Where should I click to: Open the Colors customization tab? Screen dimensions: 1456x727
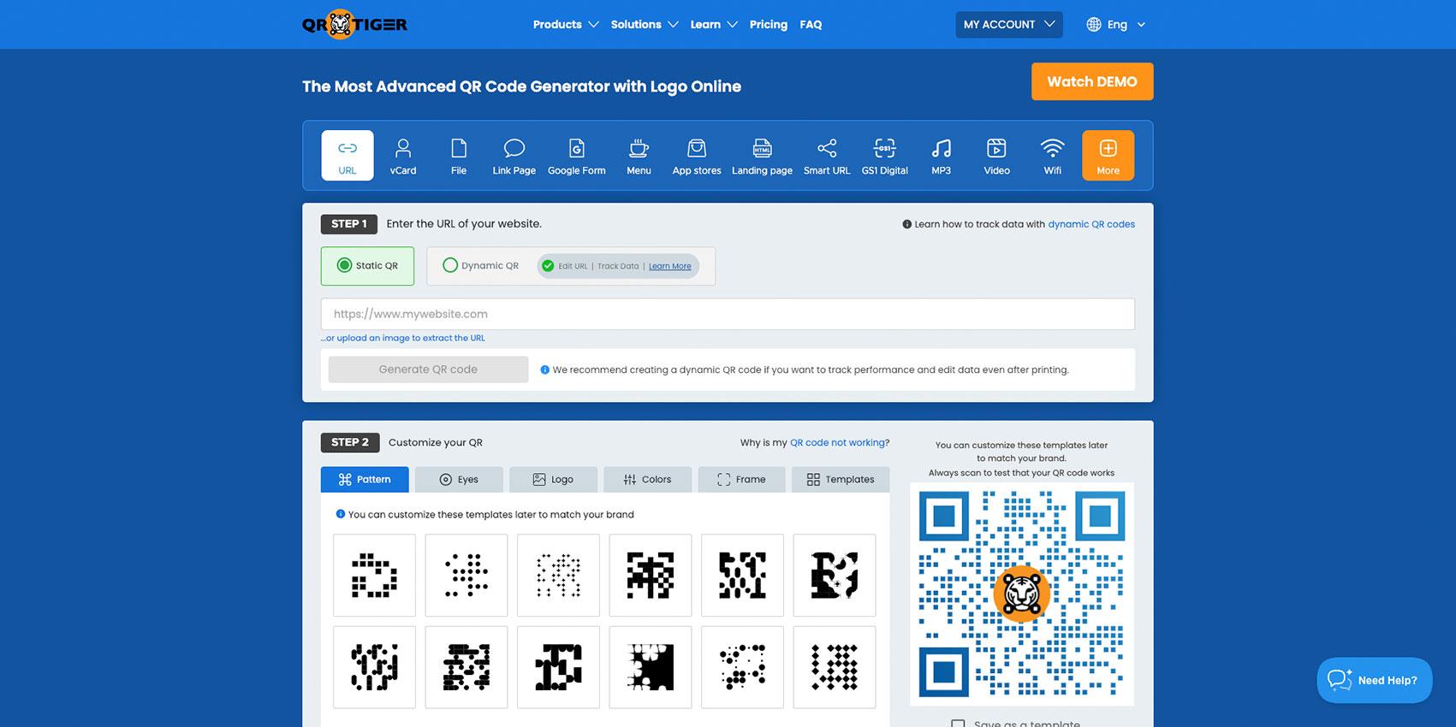click(x=647, y=480)
